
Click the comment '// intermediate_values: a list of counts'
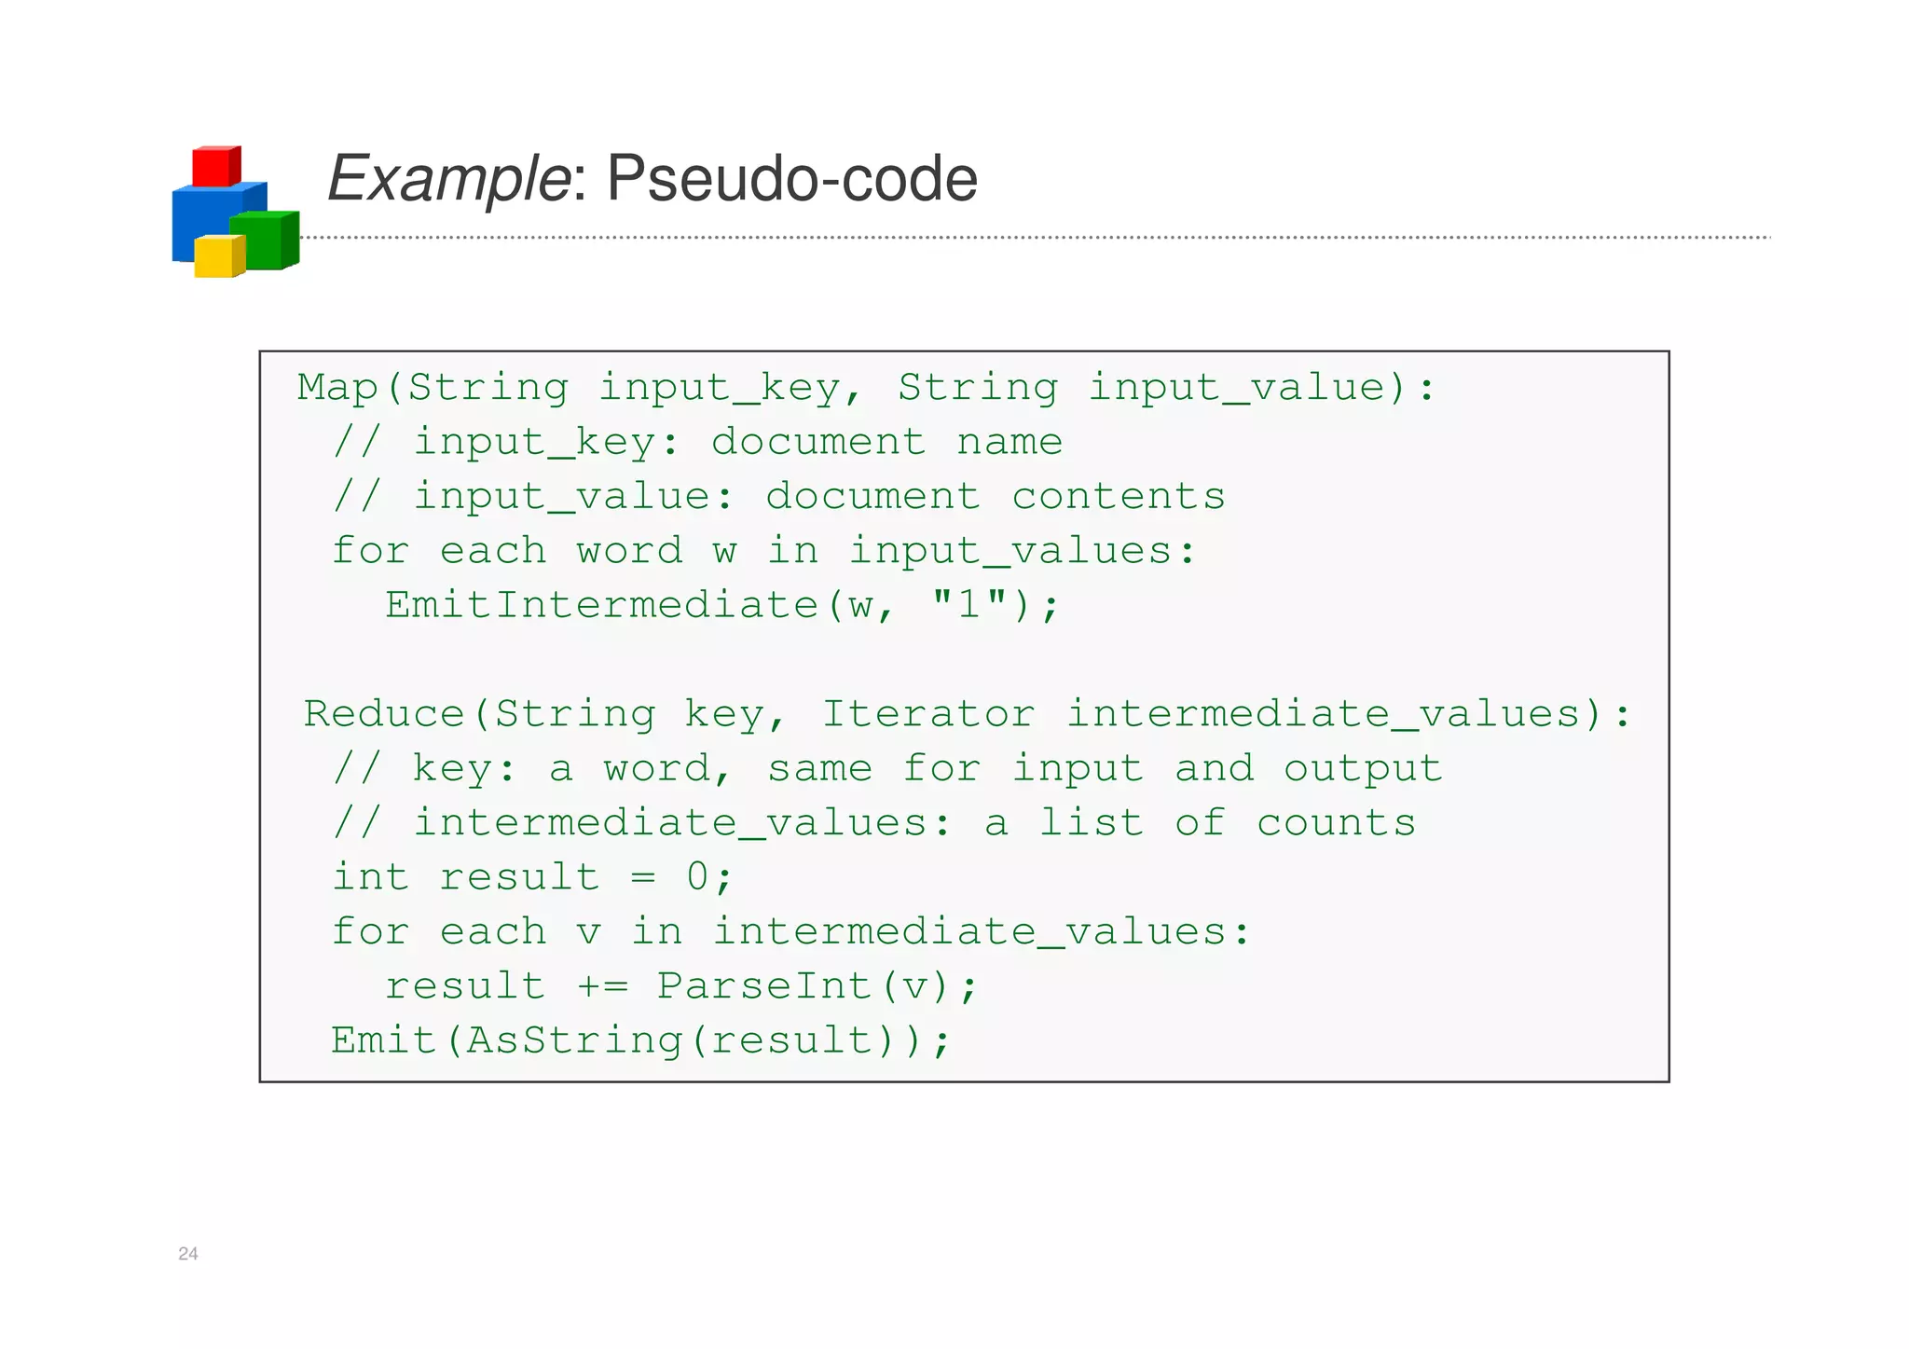coord(874,823)
